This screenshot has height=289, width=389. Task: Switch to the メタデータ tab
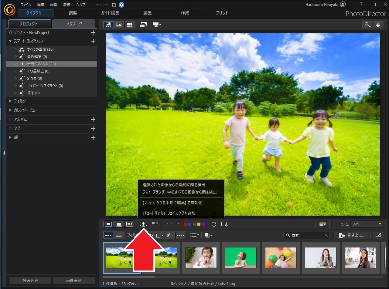click(x=74, y=24)
